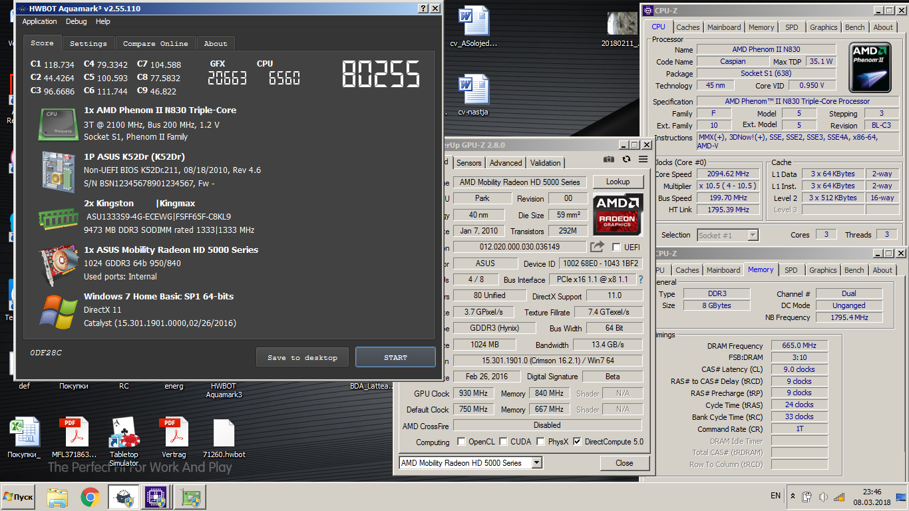Open the Debug menu in Aquamark

pyautogui.click(x=77, y=21)
